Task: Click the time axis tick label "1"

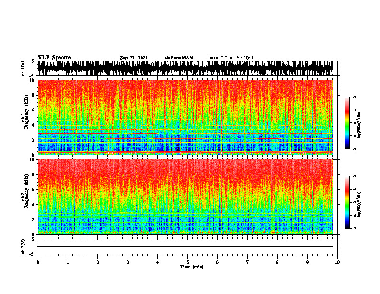Action: (68, 262)
